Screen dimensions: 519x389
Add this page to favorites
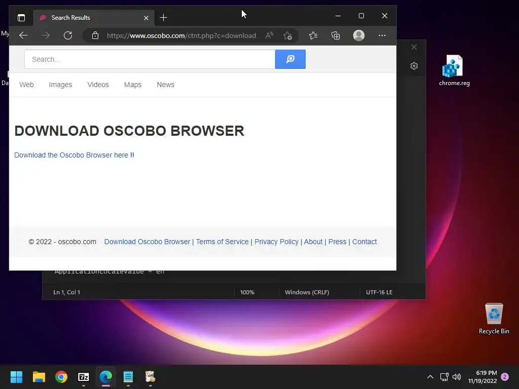point(287,35)
